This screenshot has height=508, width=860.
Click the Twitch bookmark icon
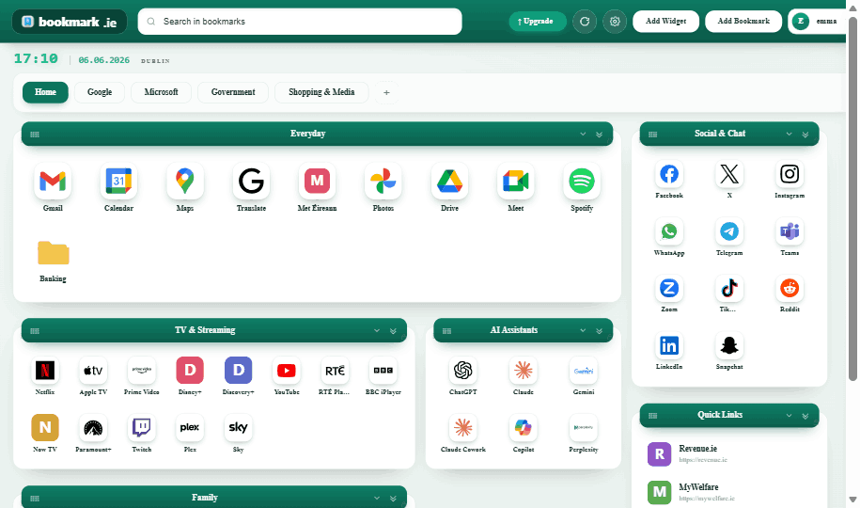click(142, 428)
